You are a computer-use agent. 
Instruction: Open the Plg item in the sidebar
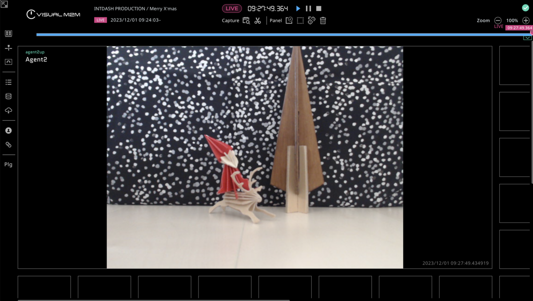pyautogui.click(x=8, y=164)
